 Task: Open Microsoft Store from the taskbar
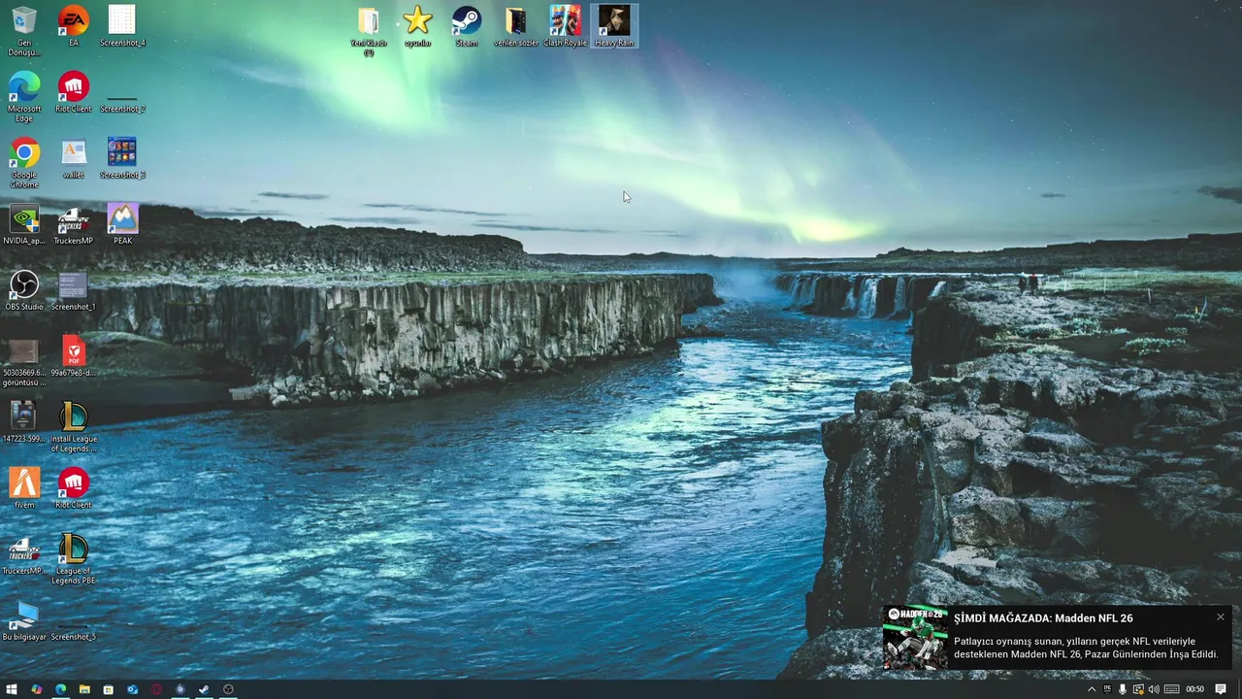[108, 689]
